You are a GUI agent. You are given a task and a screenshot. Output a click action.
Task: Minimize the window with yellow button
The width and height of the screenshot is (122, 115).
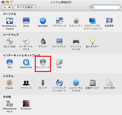pyautogui.click(x=7, y=2)
